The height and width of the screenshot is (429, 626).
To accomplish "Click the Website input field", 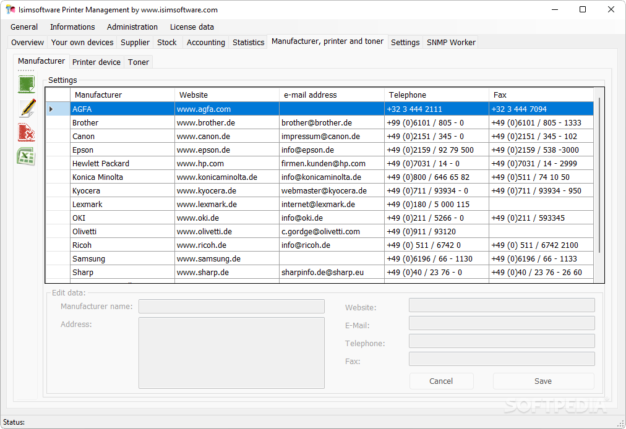I will (x=502, y=305).
